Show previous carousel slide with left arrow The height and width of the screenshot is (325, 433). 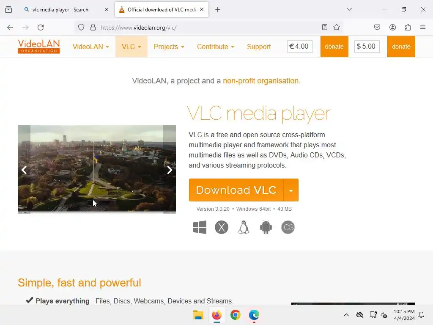[24, 170]
